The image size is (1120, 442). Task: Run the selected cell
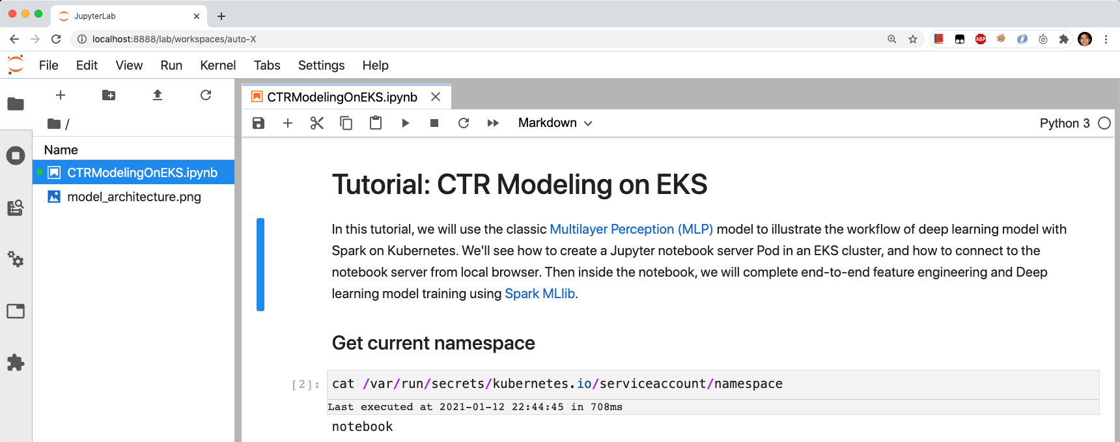click(405, 123)
